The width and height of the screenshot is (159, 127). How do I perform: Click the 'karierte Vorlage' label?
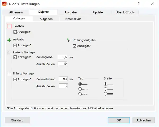pyautogui.click(x=24, y=53)
